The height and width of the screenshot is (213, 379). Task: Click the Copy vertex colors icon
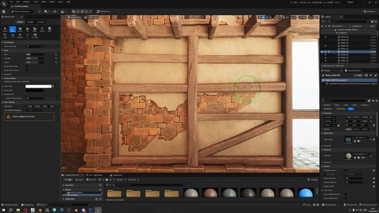pyautogui.click(x=5, y=35)
